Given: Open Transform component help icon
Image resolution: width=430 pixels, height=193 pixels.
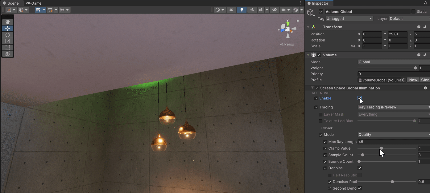Looking at the screenshot, I should pyautogui.click(x=419, y=27).
